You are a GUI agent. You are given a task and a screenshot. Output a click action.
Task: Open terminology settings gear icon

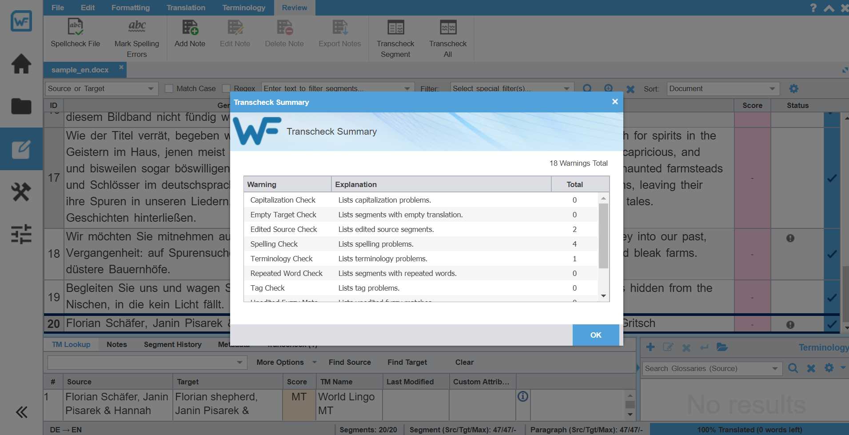point(829,367)
